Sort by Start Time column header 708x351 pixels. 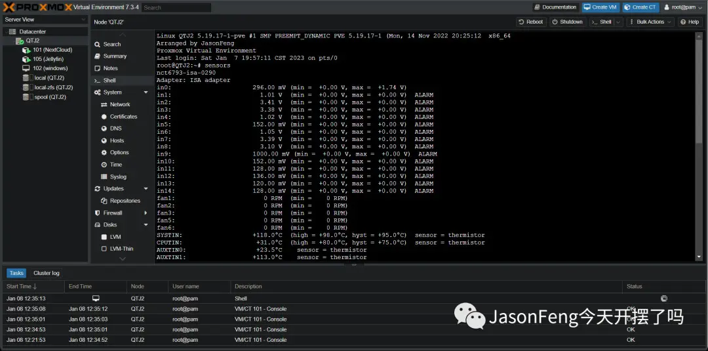point(33,287)
